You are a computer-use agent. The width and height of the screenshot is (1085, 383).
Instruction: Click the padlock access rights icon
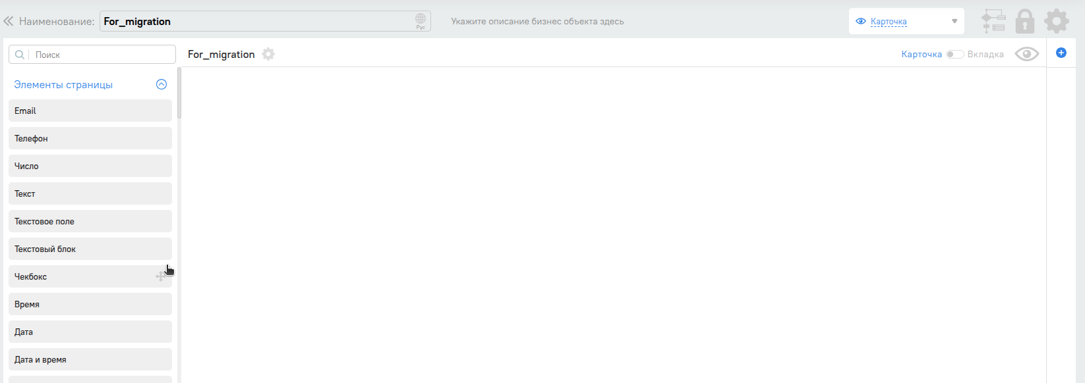click(x=1024, y=21)
